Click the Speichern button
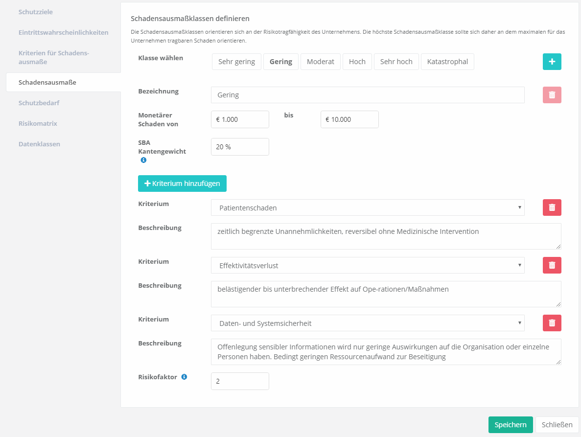The image size is (581, 437). tap(510, 425)
